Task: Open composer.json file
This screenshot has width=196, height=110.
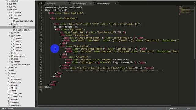Action: pos(16,94)
